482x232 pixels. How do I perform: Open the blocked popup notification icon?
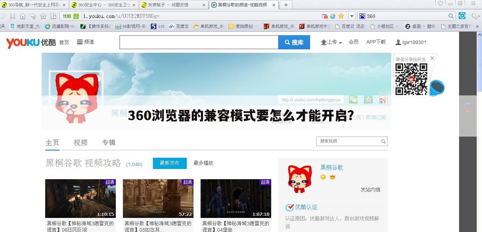(325, 16)
